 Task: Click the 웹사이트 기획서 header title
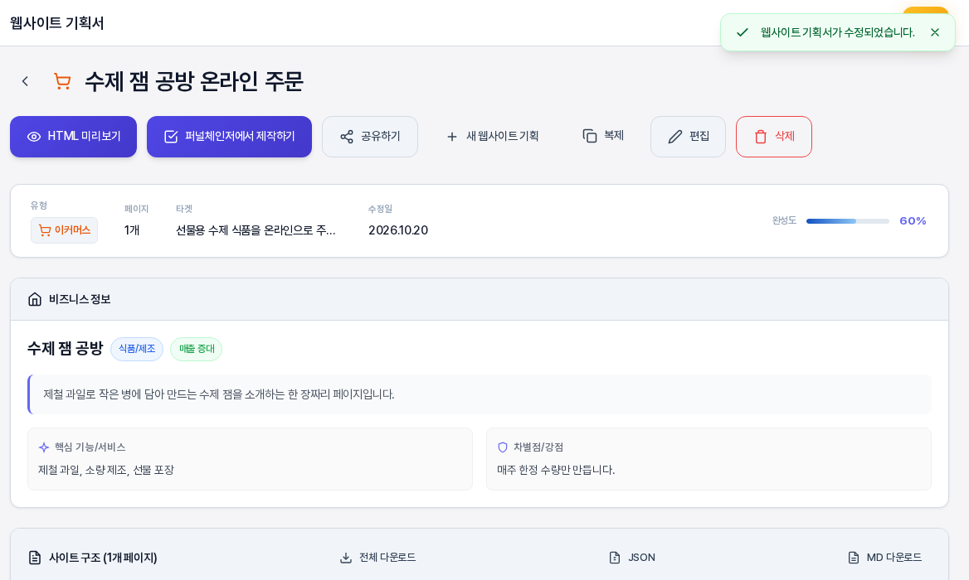point(57,23)
